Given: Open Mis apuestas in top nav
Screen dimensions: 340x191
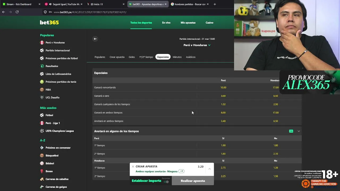Looking at the screenshot, I should 188,23.
